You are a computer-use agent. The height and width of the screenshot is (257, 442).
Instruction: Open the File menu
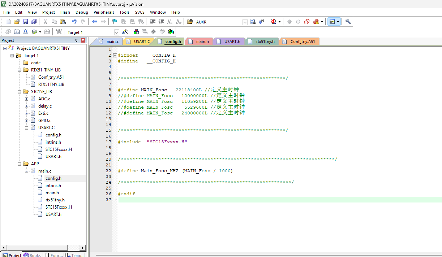(7, 12)
